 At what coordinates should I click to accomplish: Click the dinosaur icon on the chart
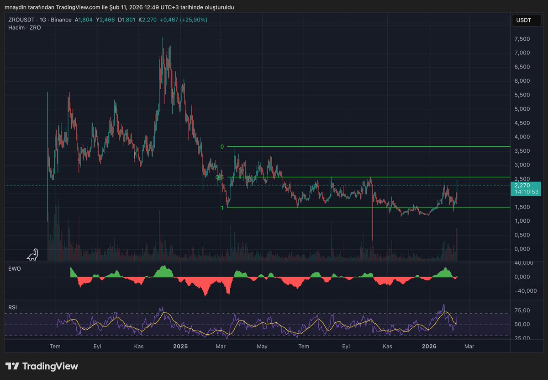click(x=32, y=254)
